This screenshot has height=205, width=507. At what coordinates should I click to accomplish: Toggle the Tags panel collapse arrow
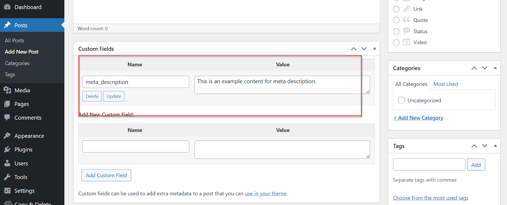pyautogui.click(x=495, y=146)
